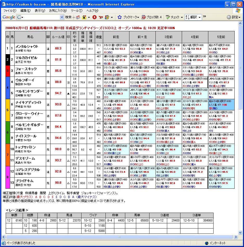Click the race title heading 2008年6月11日
This screenshot has width=244, height=247.
point(90,28)
